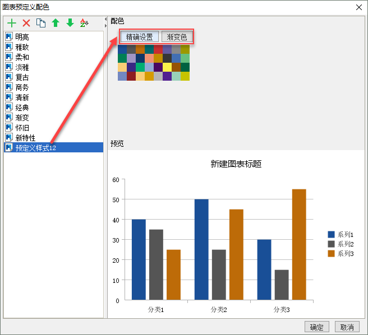Close the 图表预定义配色 dialog

(x=358, y=7)
